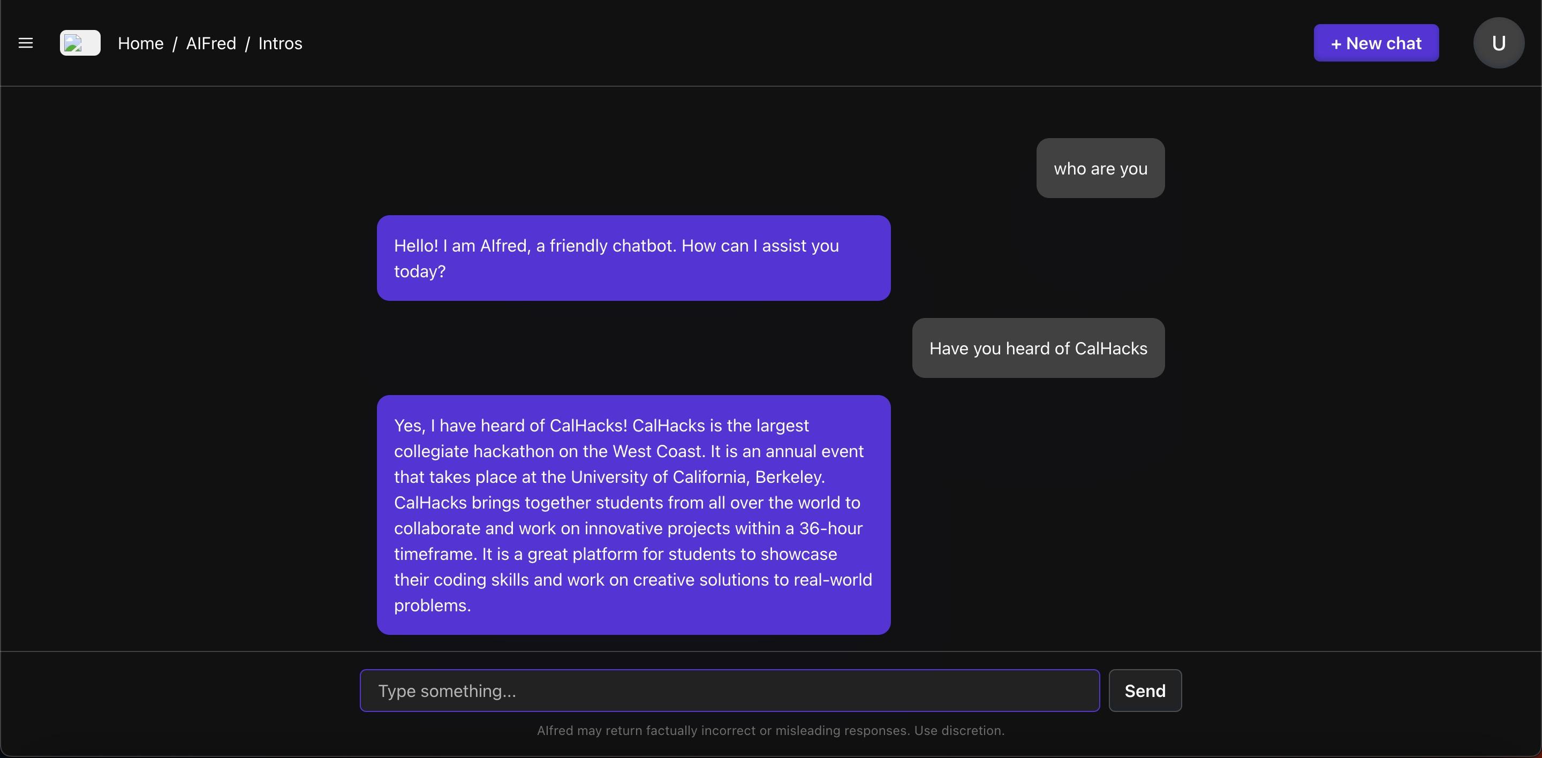Image resolution: width=1542 pixels, height=758 pixels.
Task: Focus the Type something input field
Action: tap(729, 691)
